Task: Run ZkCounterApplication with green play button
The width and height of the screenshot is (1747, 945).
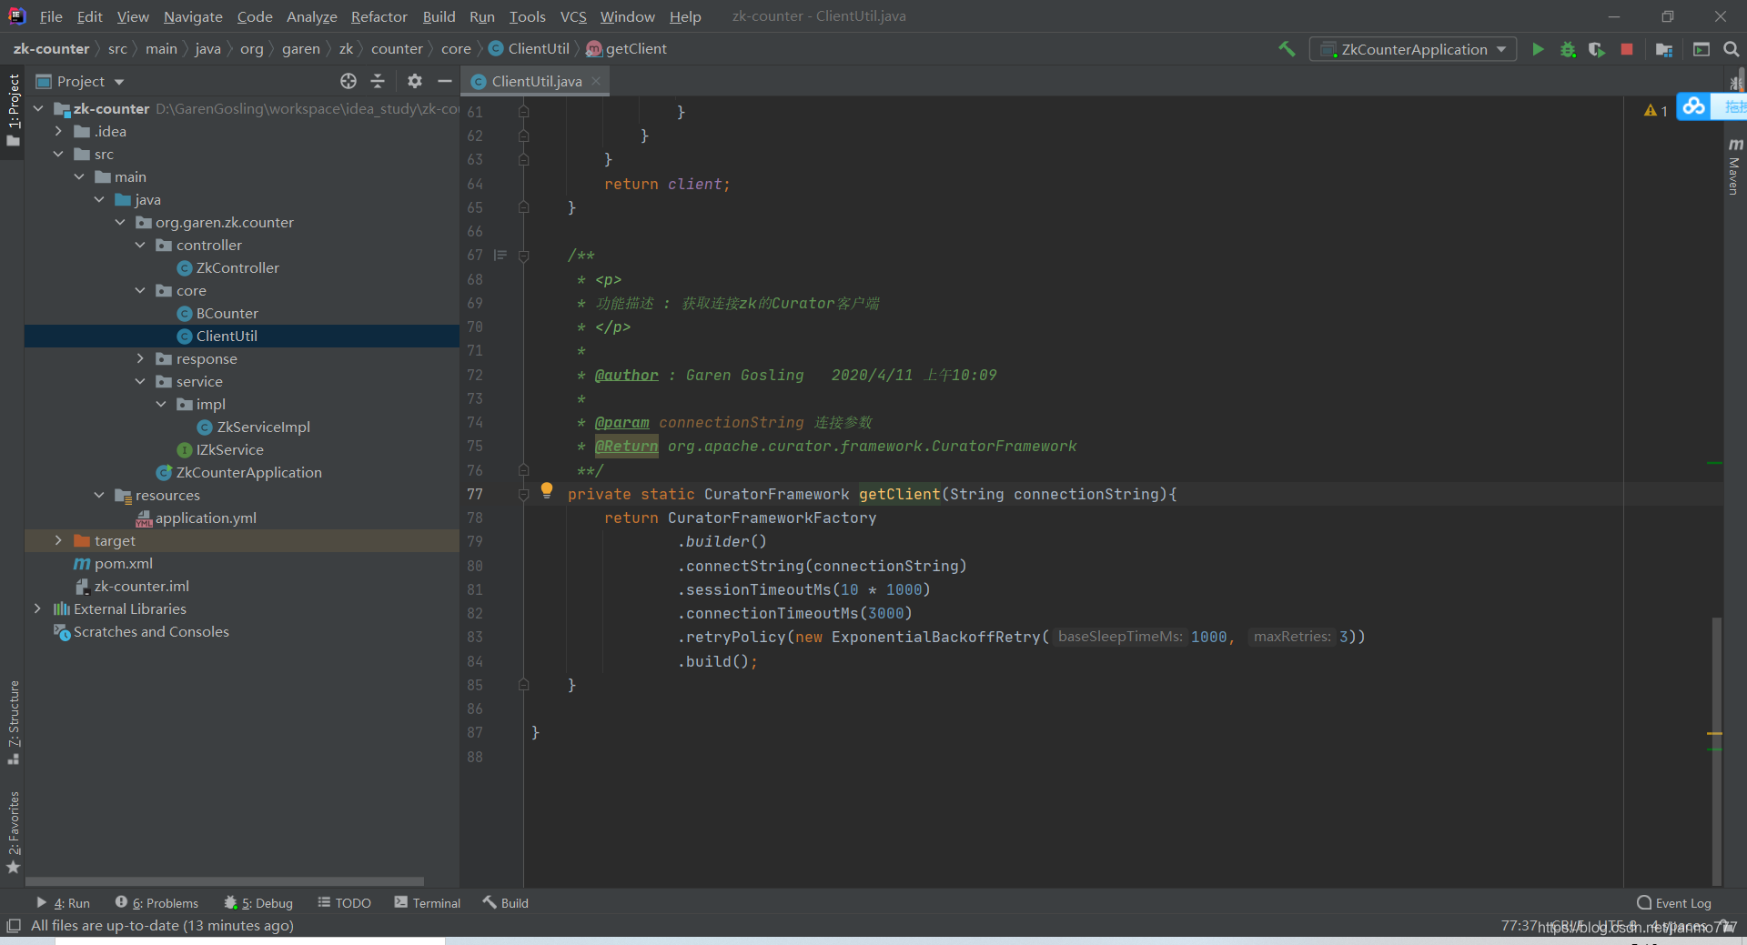Action: (x=1538, y=49)
